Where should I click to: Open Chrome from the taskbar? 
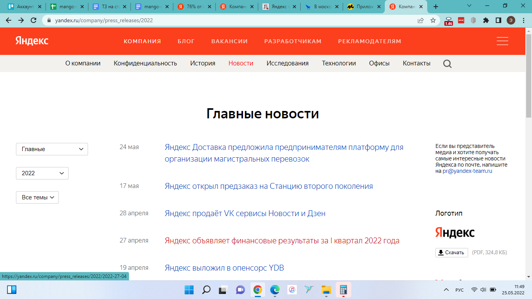(x=257, y=290)
